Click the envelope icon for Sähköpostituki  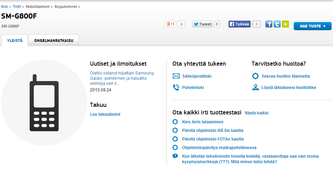176,76
